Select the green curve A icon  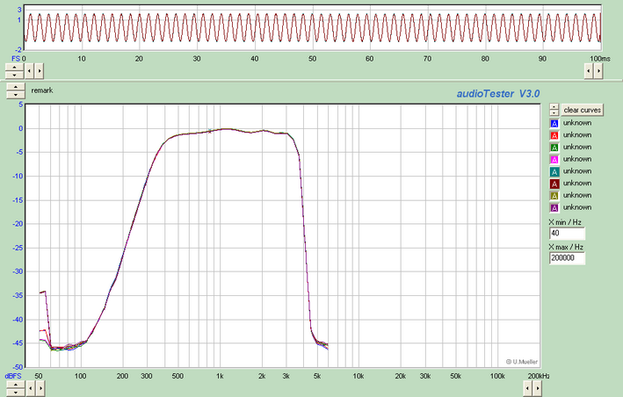coord(554,148)
